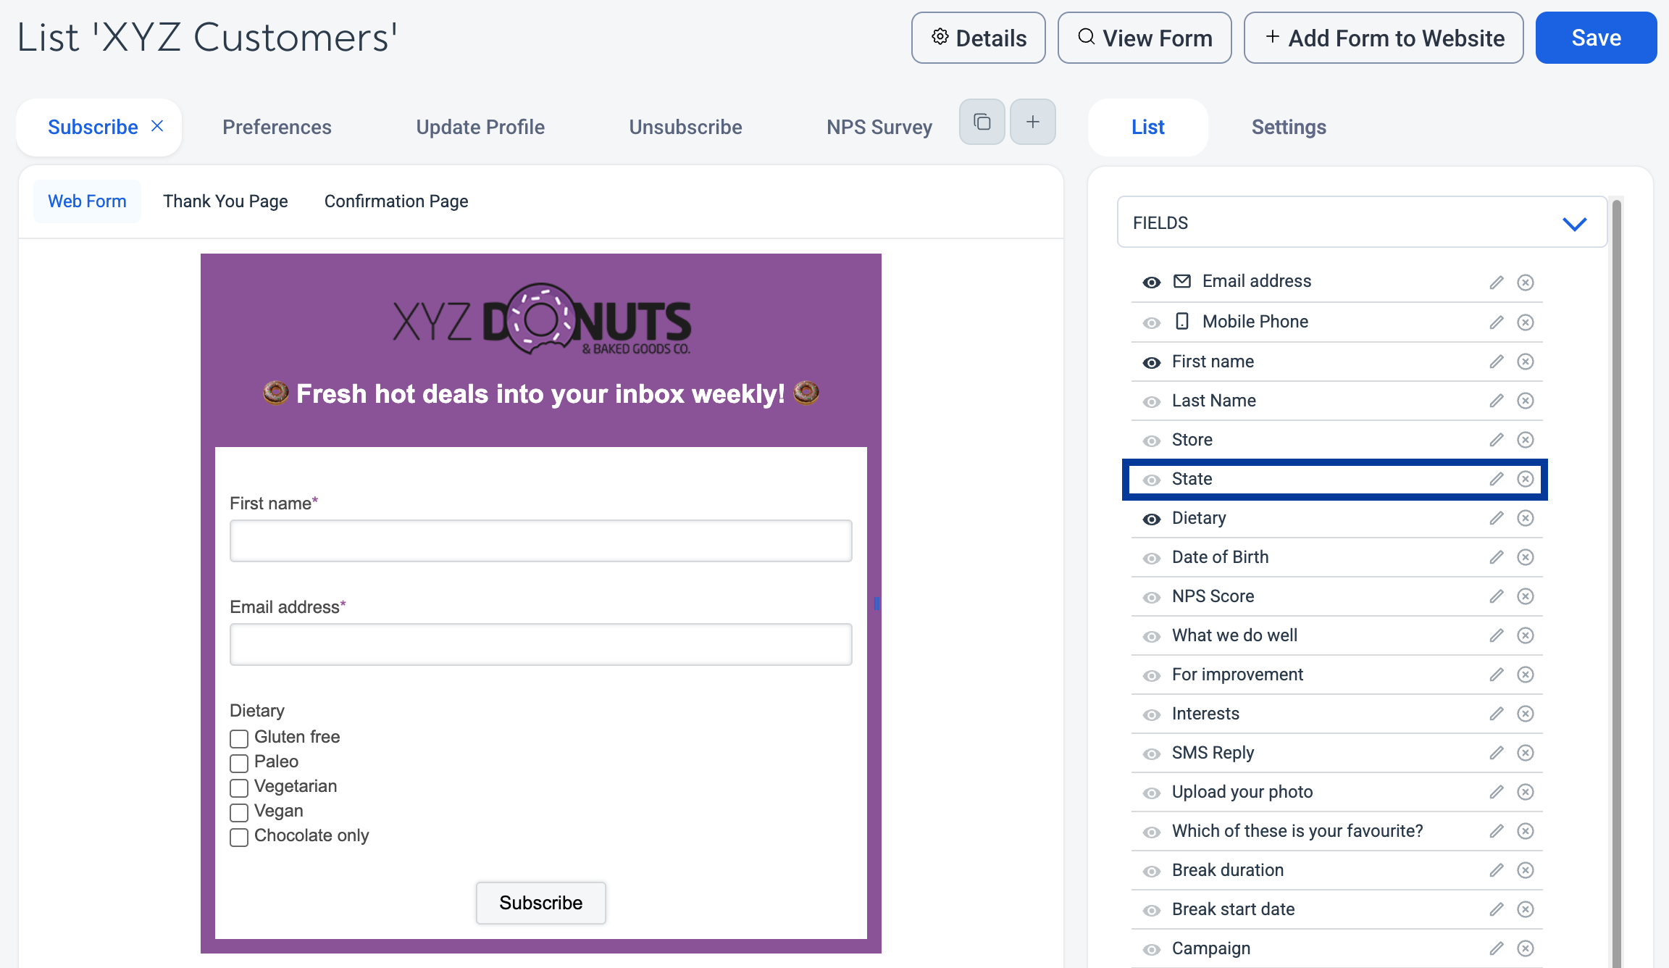Open the Details button
1669x968 pixels.
[979, 38]
